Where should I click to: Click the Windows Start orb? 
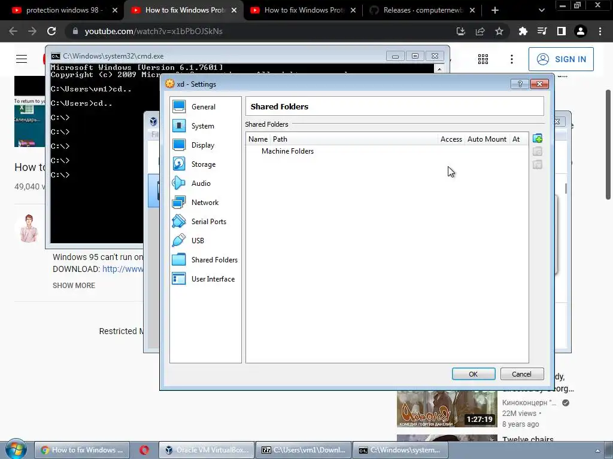tap(16, 449)
